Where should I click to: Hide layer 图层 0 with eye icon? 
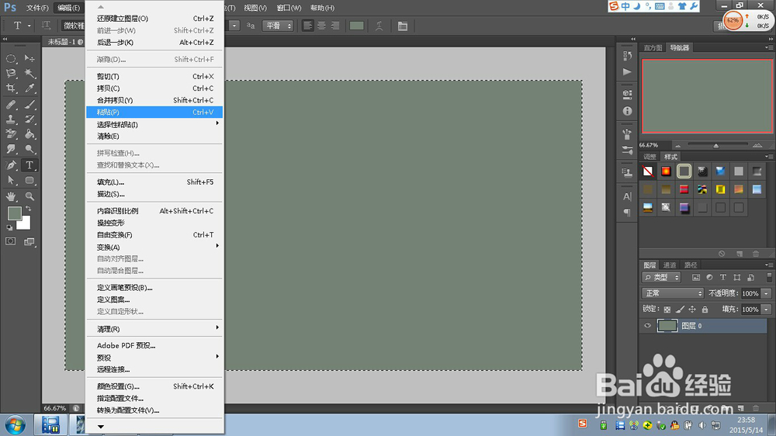point(647,326)
